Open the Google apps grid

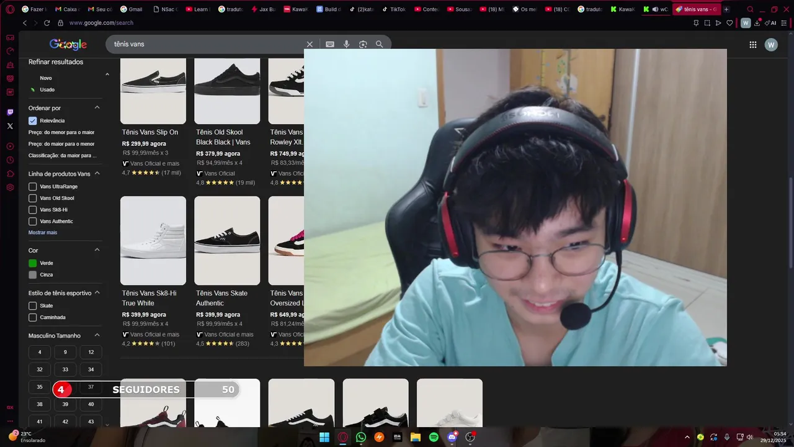click(x=752, y=45)
